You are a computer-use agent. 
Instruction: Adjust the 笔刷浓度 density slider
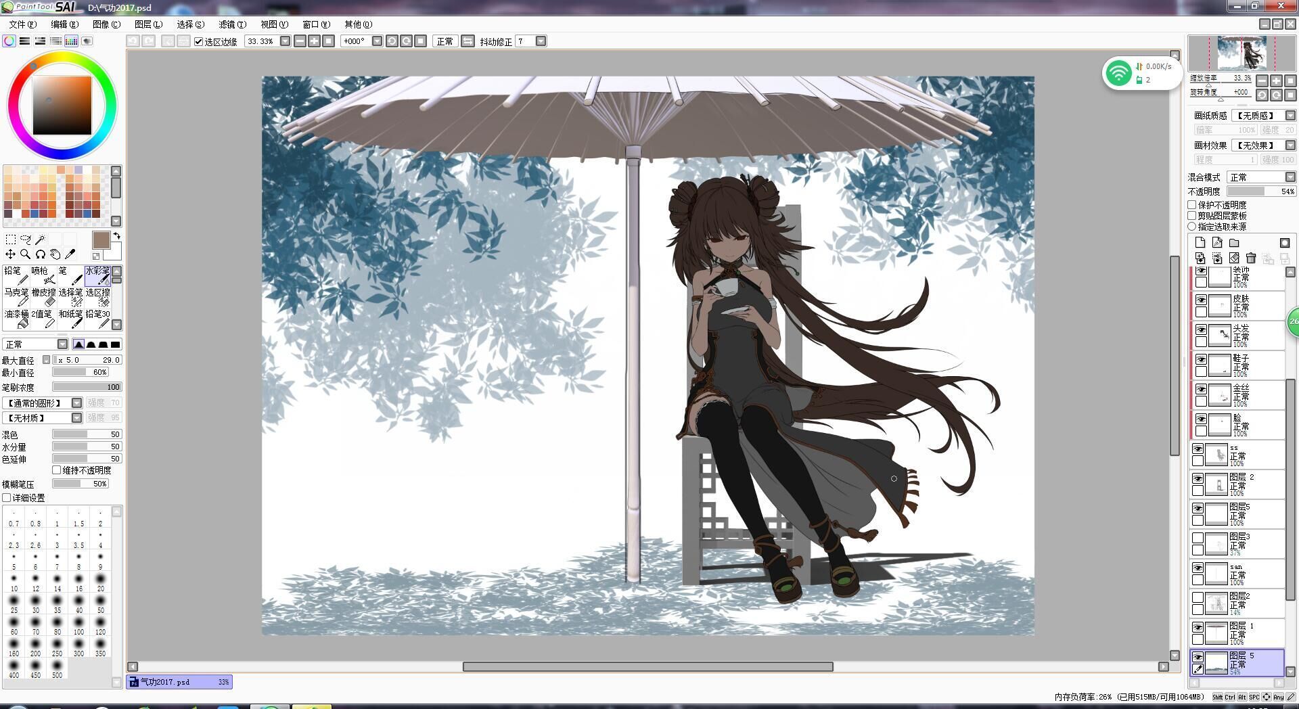point(87,387)
